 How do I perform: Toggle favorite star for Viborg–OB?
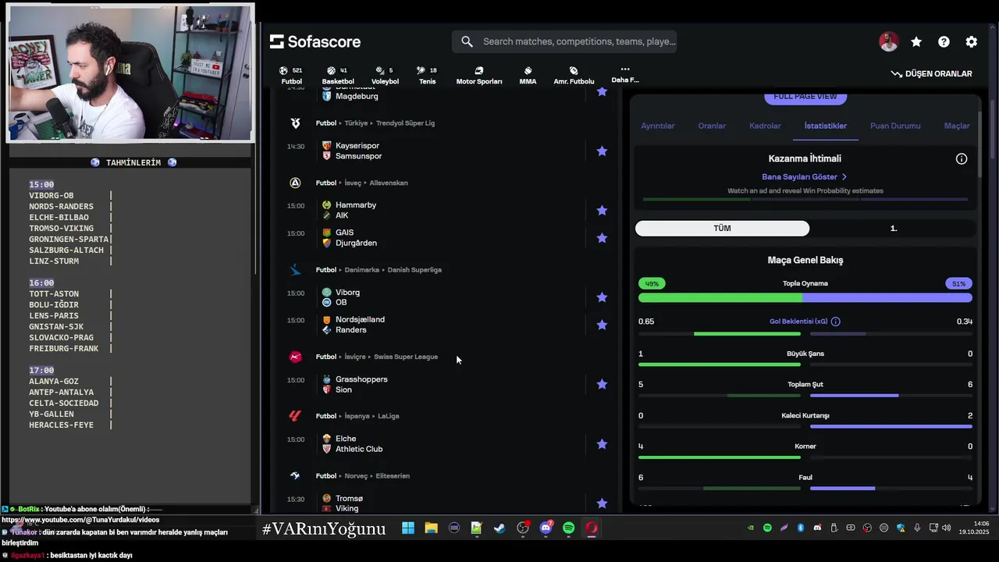(602, 297)
